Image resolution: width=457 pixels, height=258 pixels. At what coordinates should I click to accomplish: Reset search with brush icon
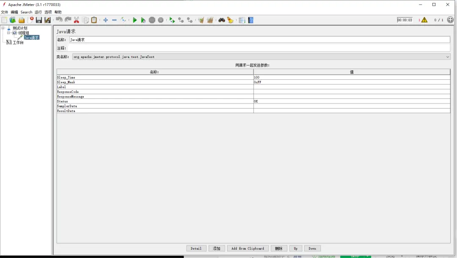[230, 20]
